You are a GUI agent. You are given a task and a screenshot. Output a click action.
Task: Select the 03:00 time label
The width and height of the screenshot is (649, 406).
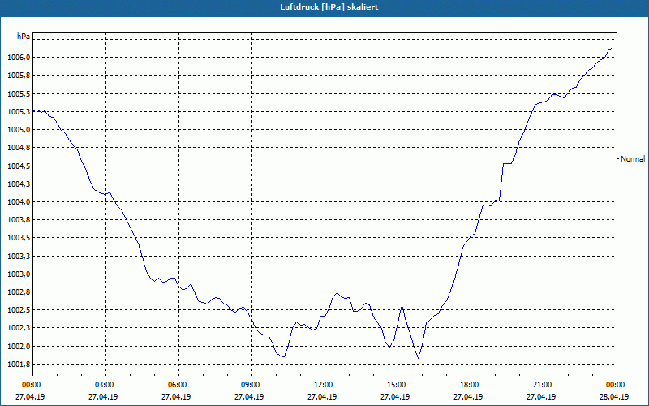(105, 385)
